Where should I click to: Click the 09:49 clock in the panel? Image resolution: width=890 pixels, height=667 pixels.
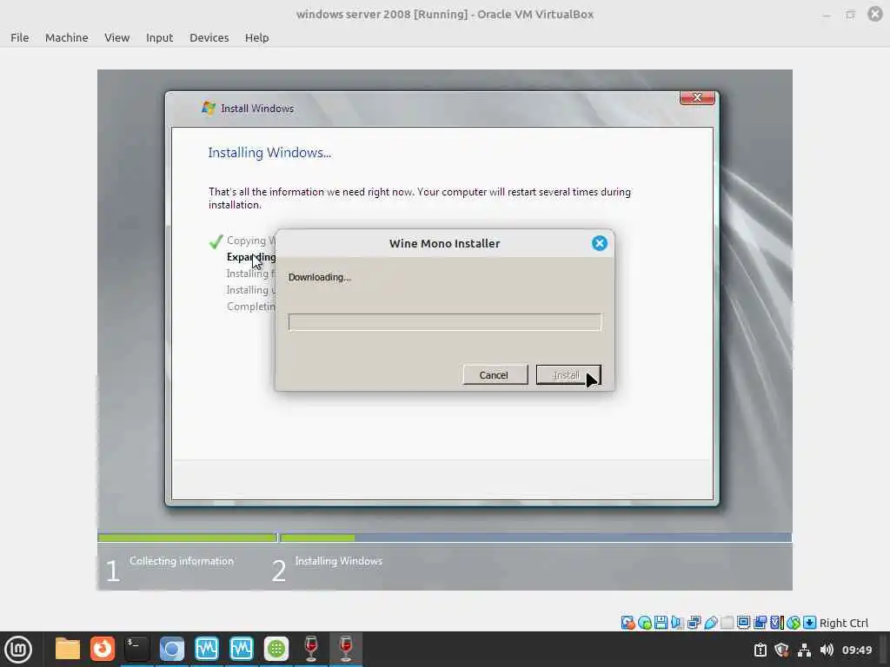click(856, 650)
